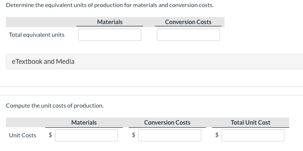
Task: Click 'Compute the unit costs of production.' text
Action: point(55,106)
